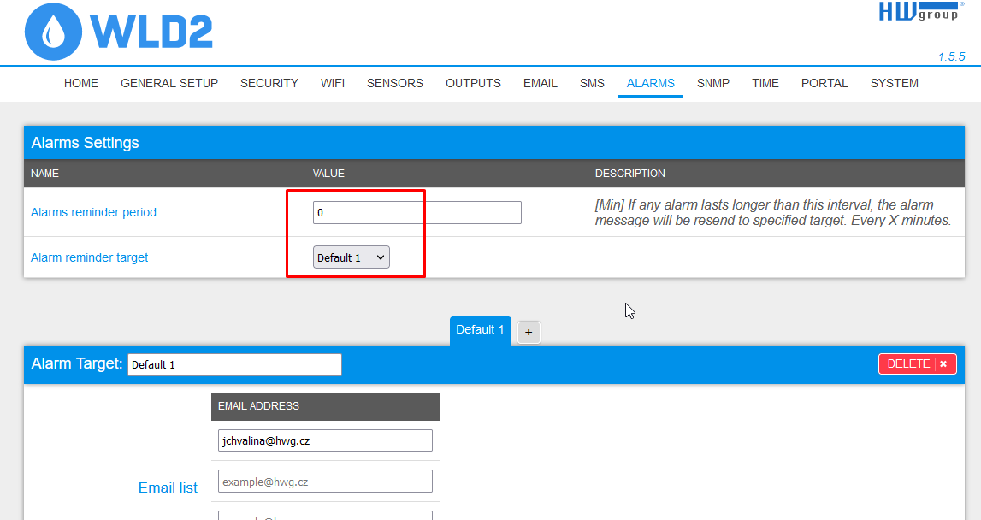This screenshot has width=981, height=520.
Task: Add a new alarm target with plus button
Action: point(529,333)
